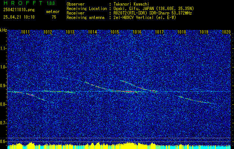
Task: Click time marker 1018
Action: [x=182, y=32]
